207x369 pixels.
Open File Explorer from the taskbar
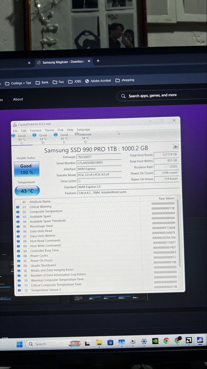99,343
